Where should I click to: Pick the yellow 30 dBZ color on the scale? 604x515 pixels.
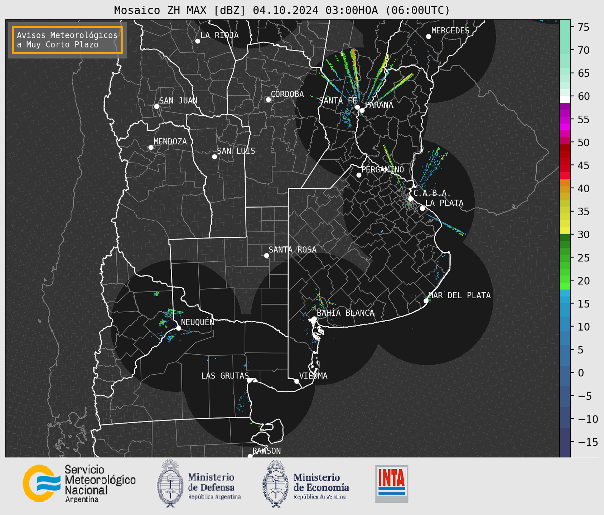(x=565, y=231)
